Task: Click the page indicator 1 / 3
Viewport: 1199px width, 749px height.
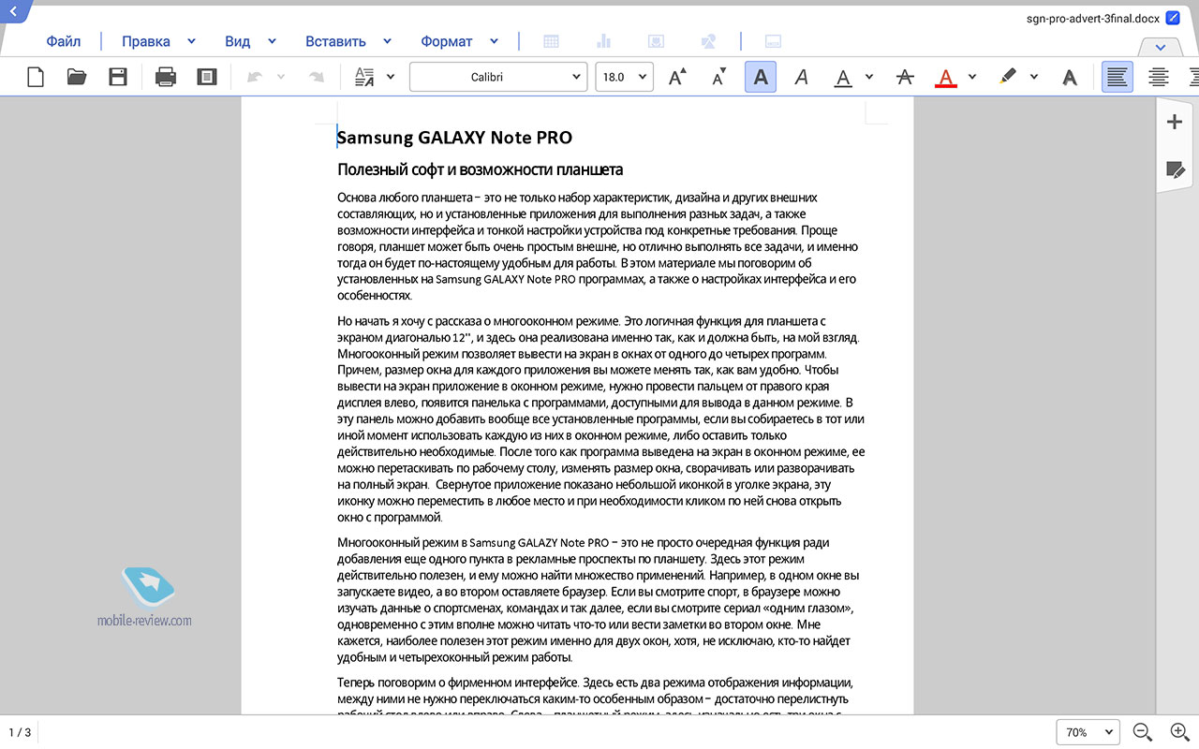Action: pos(19,732)
